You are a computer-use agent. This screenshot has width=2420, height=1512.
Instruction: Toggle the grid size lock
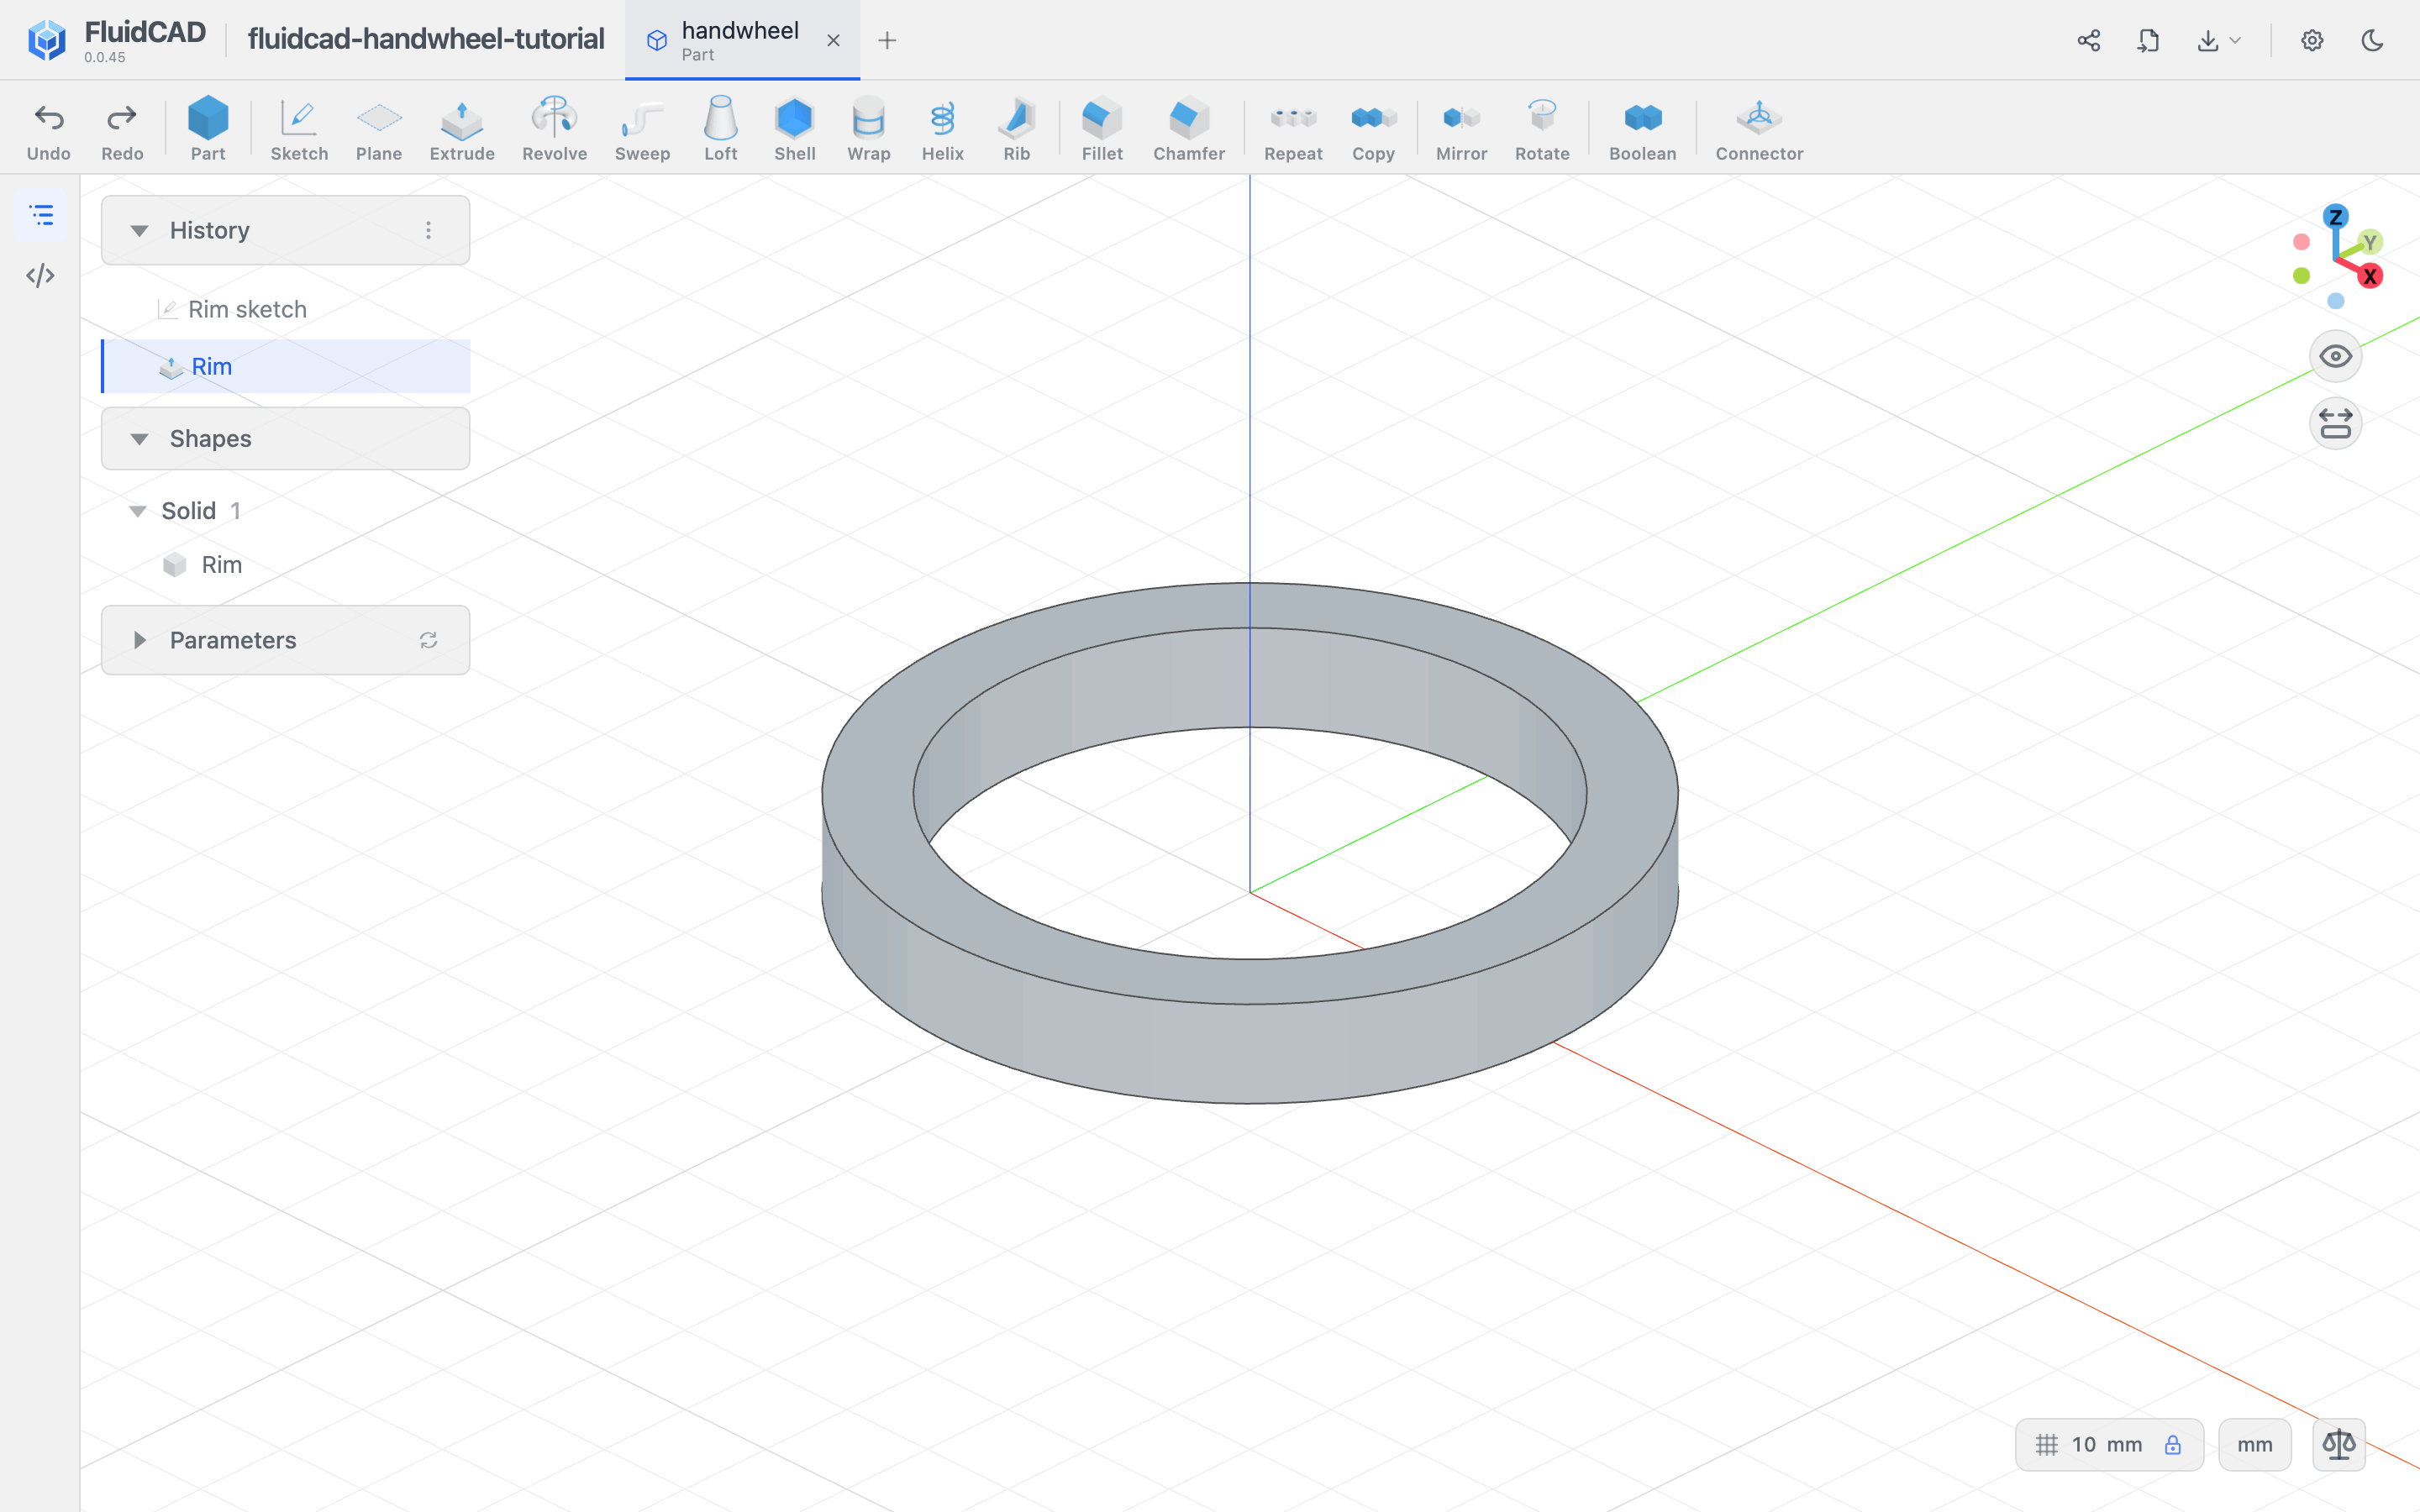(2172, 1444)
